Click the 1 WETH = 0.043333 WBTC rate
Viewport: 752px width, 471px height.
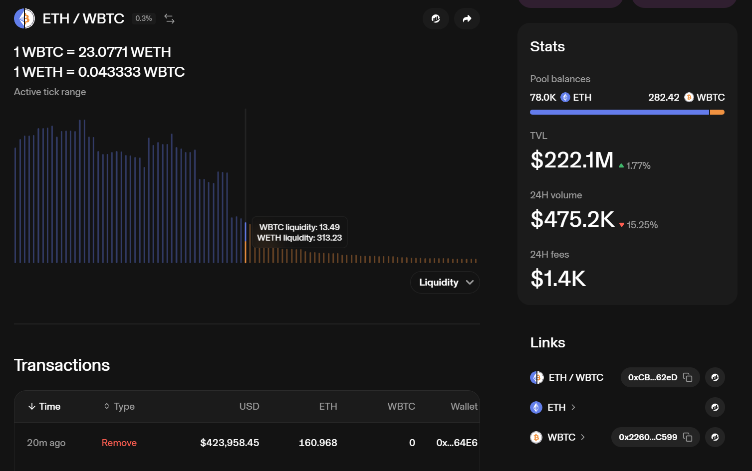(99, 72)
